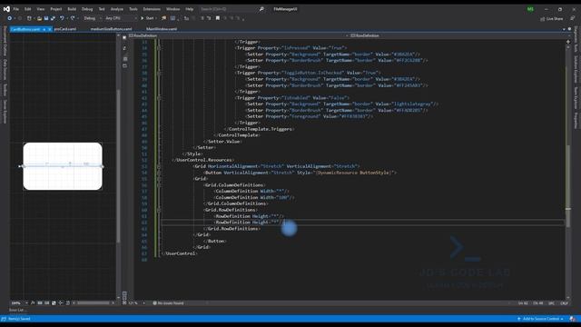This screenshot has height=327, width=581.
Task: Open the View menu
Action: coord(40,9)
